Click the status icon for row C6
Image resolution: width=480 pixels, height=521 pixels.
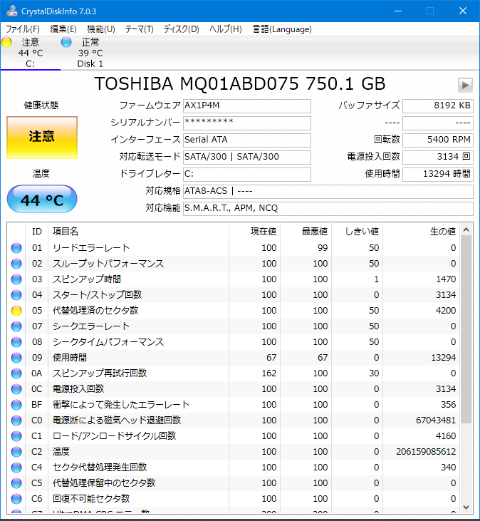16,499
